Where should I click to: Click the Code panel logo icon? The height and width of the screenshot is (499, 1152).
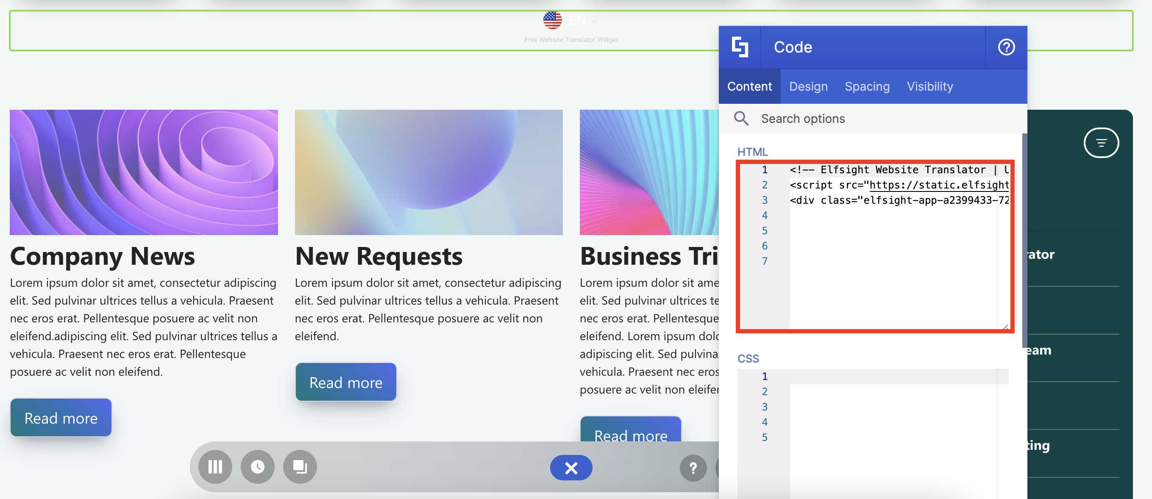[740, 47]
